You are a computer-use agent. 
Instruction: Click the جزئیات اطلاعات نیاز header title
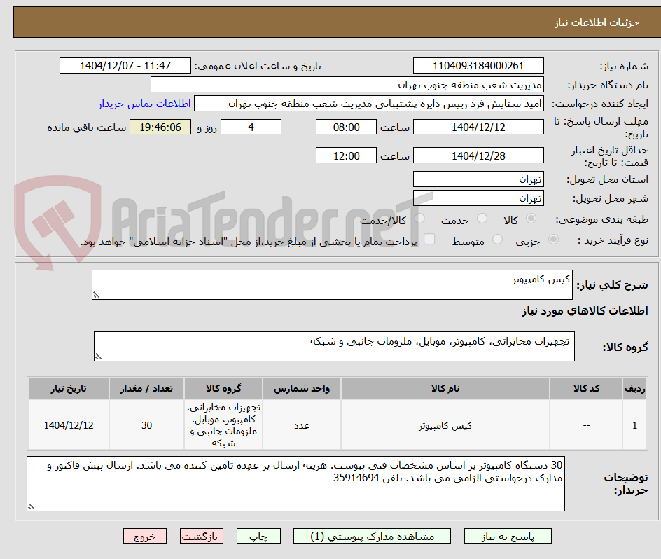597,22
